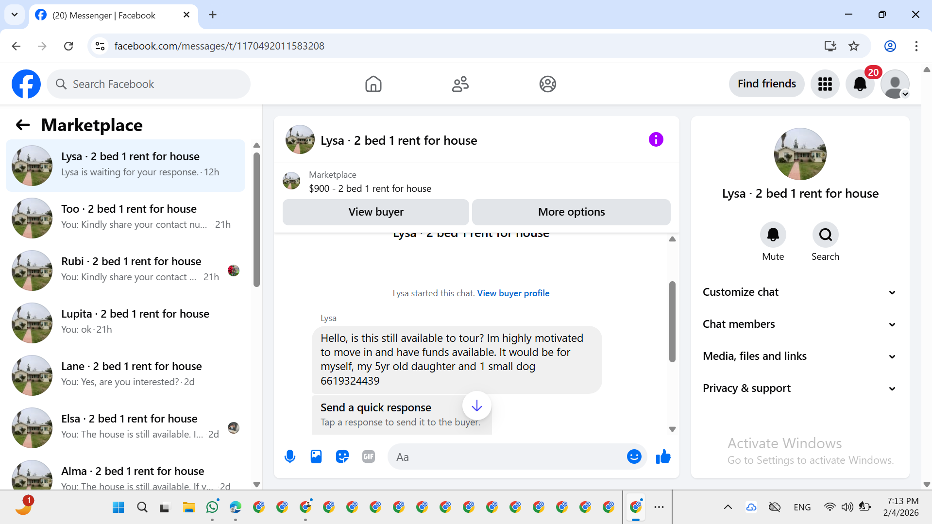Open the Menu grid icon

click(x=825, y=84)
